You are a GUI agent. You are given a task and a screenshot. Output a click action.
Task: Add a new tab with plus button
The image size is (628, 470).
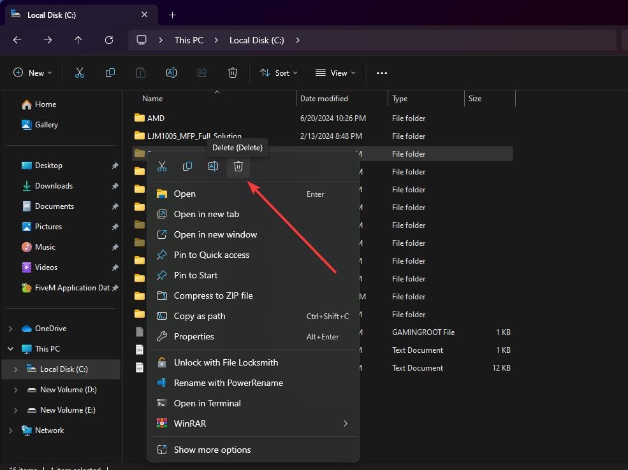(173, 15)
